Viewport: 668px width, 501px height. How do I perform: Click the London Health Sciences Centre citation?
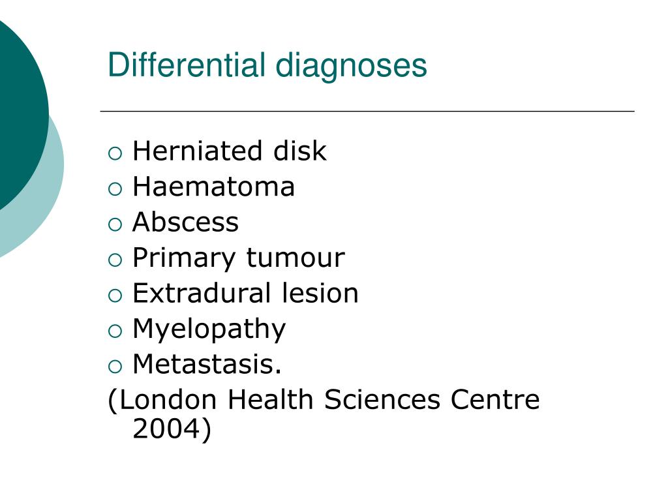click(x=324, y=400)
